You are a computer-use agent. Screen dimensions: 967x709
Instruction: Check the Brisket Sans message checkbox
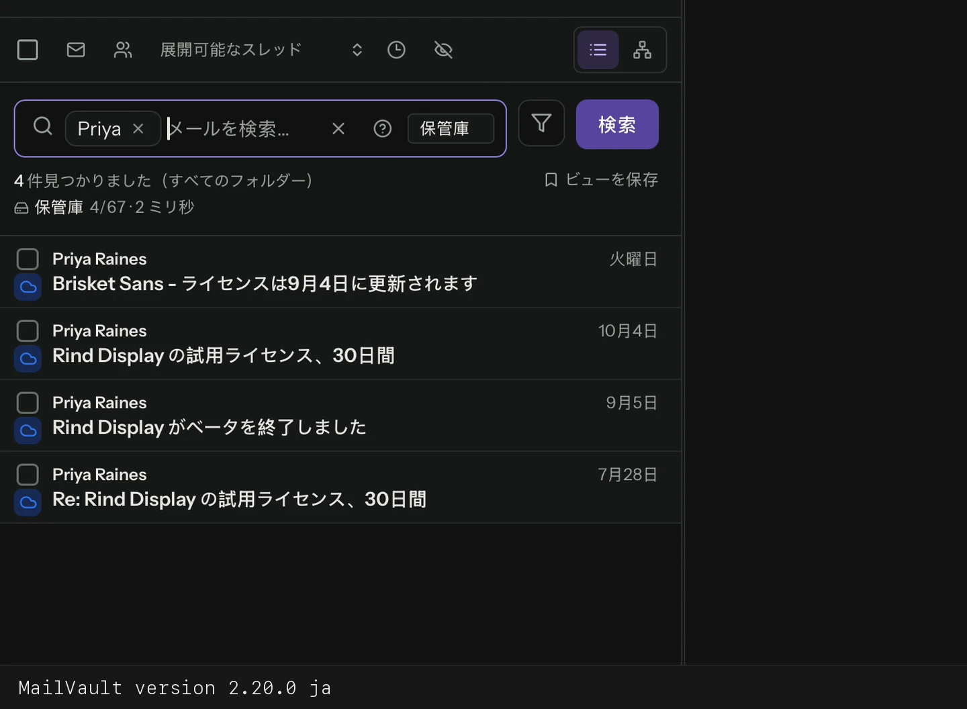pyautogui.click(x=28, y=259)
